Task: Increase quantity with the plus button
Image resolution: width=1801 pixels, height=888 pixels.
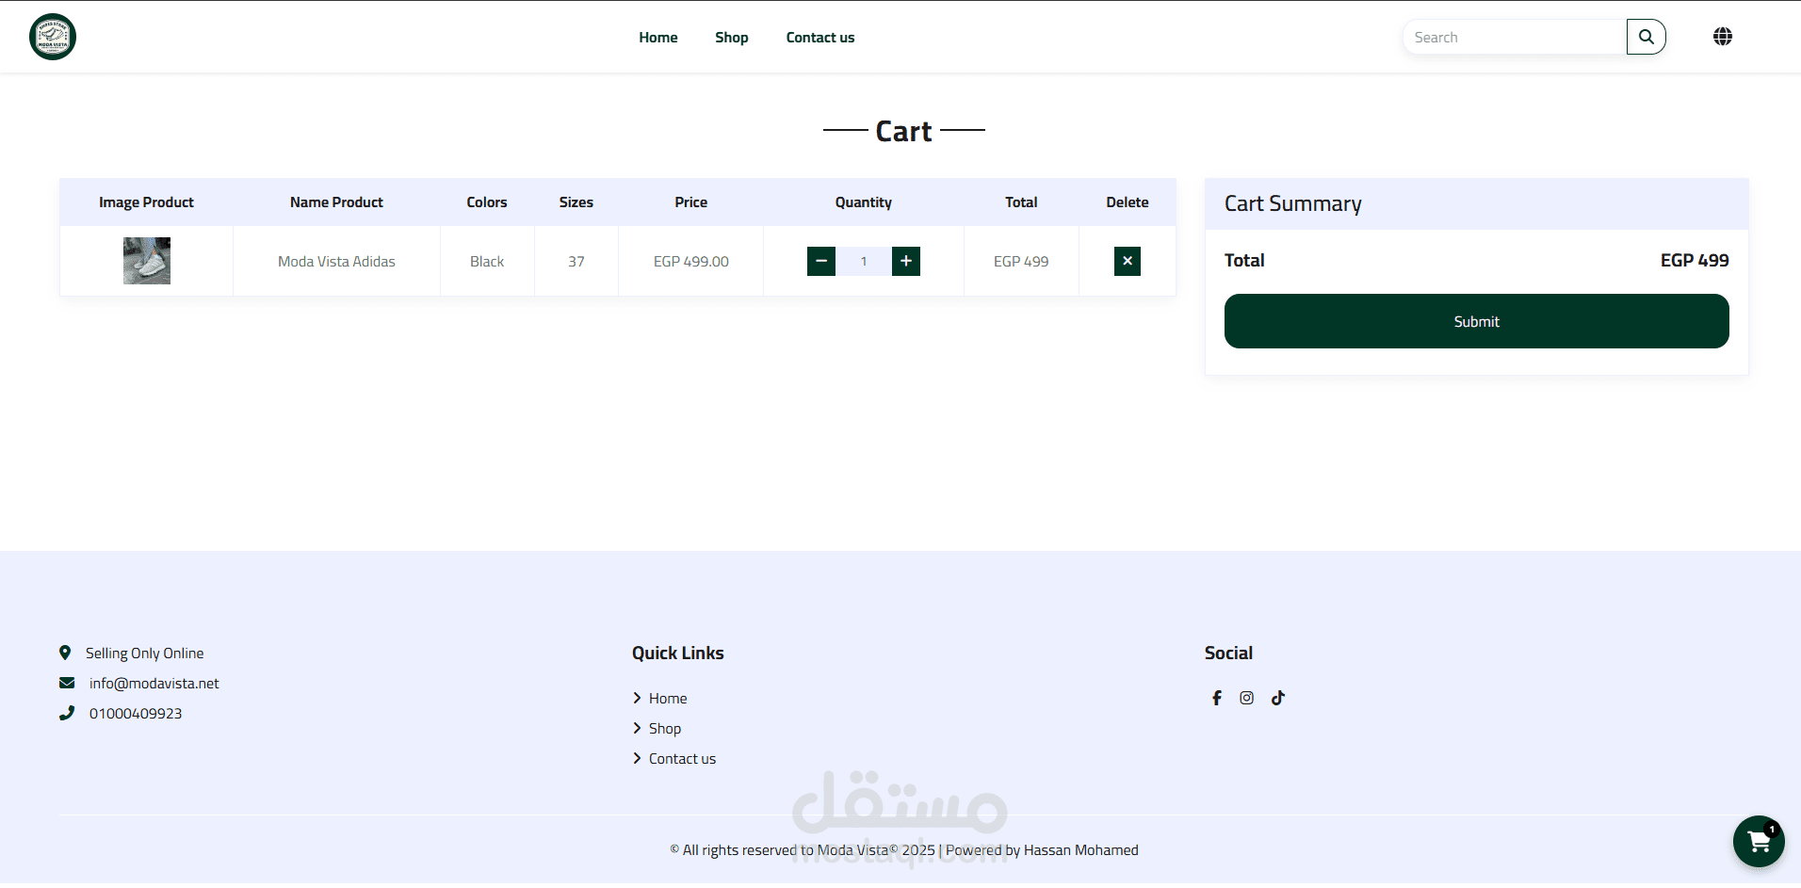Action: click(x=906, y=261)
